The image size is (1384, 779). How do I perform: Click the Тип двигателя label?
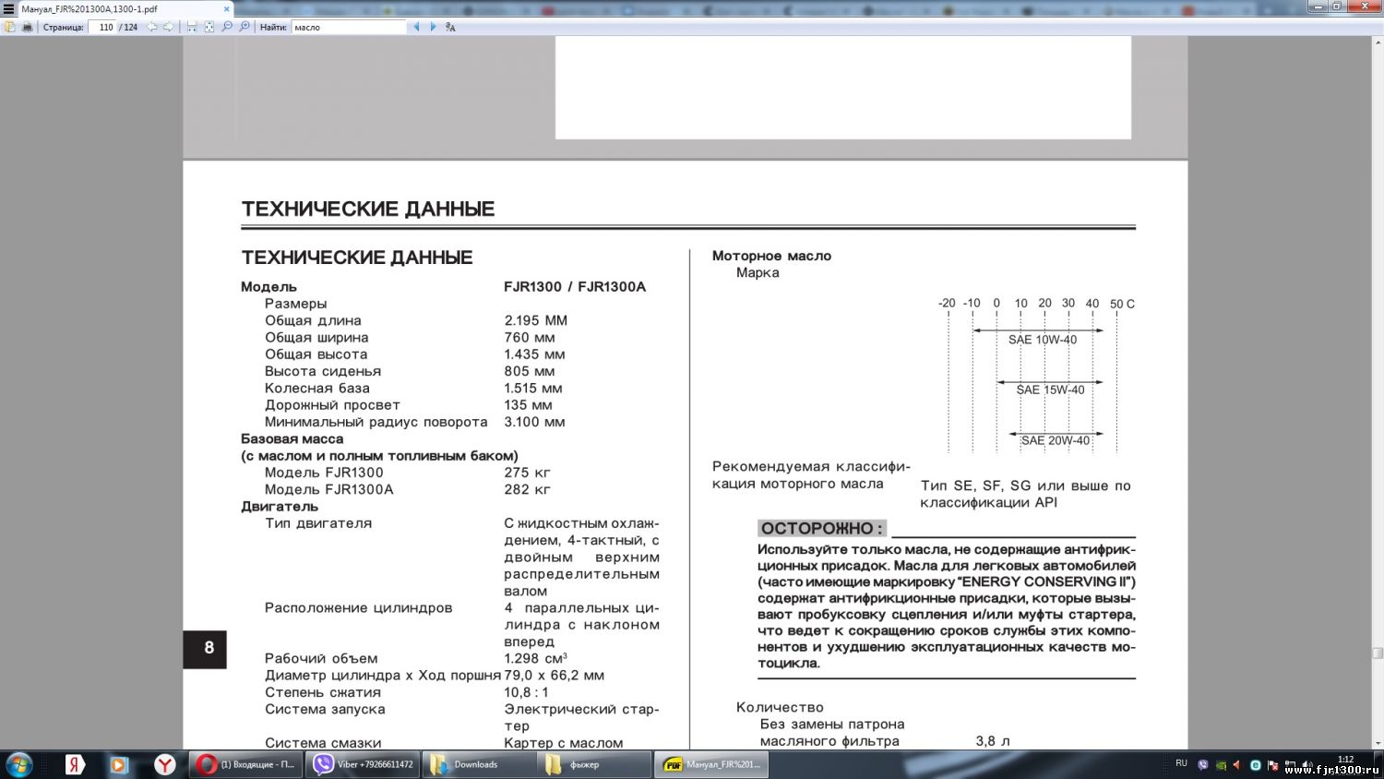pos(318,523)
